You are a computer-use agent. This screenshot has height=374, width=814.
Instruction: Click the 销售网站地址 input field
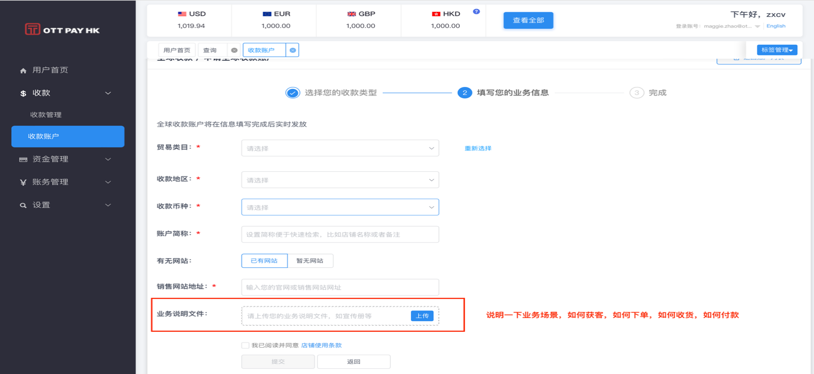(340, 287)
